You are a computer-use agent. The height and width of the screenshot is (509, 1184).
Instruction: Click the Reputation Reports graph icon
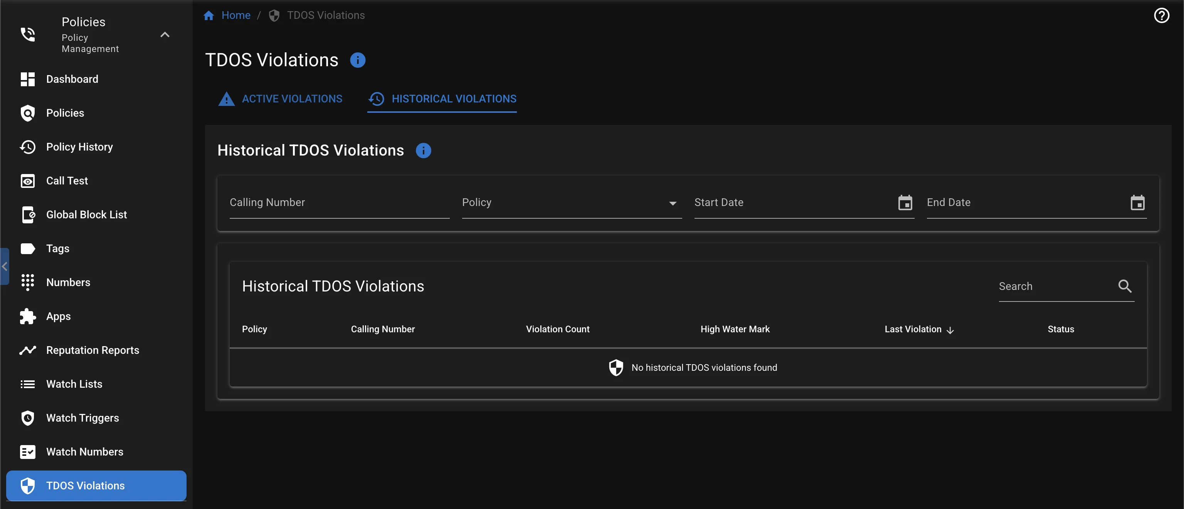(28, 350)
